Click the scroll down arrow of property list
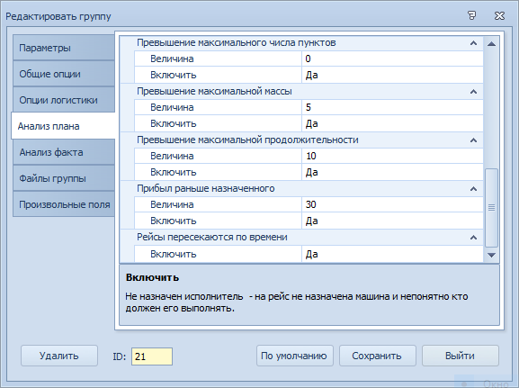The height and width of the screenshot is (388, 519). [x=491, y=255]
